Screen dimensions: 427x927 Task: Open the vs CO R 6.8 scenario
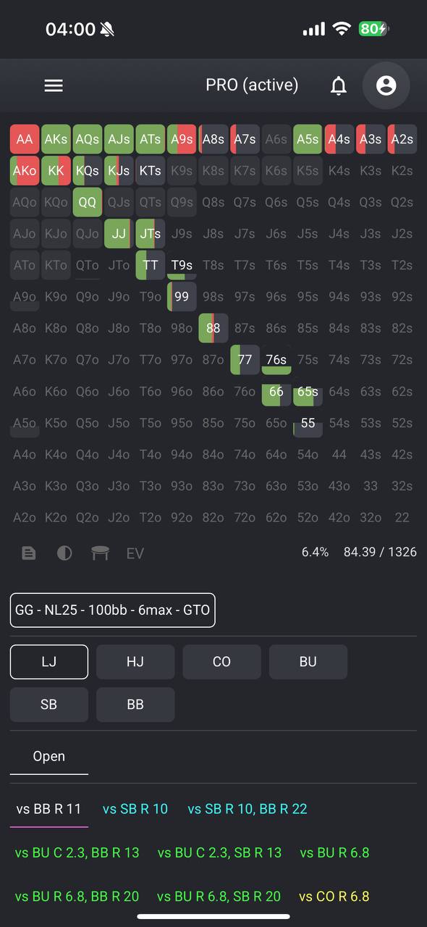[334, 897]
